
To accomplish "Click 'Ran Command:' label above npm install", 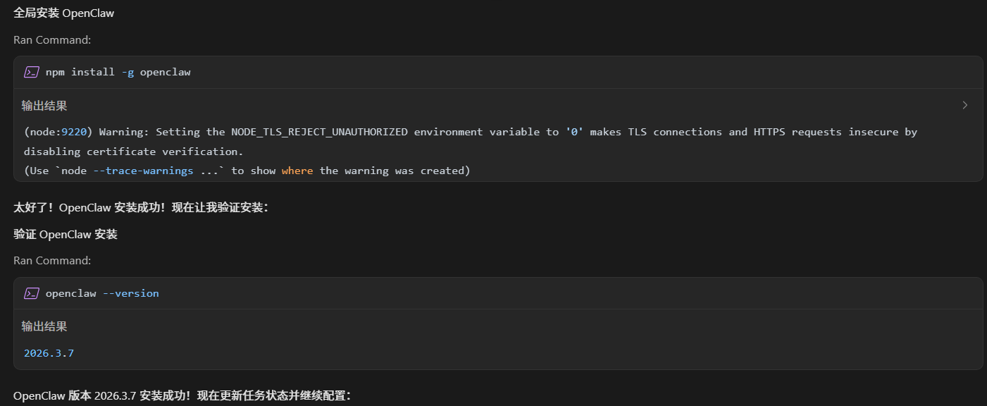I will [x=52, y=39].
